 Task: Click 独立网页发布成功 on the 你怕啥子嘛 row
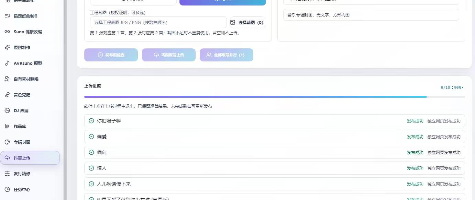click(x=444, y=121)
